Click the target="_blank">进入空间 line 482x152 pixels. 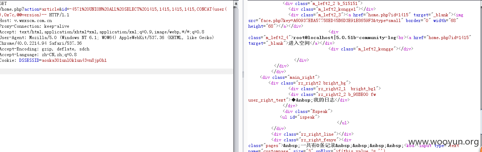click(291, 43)
